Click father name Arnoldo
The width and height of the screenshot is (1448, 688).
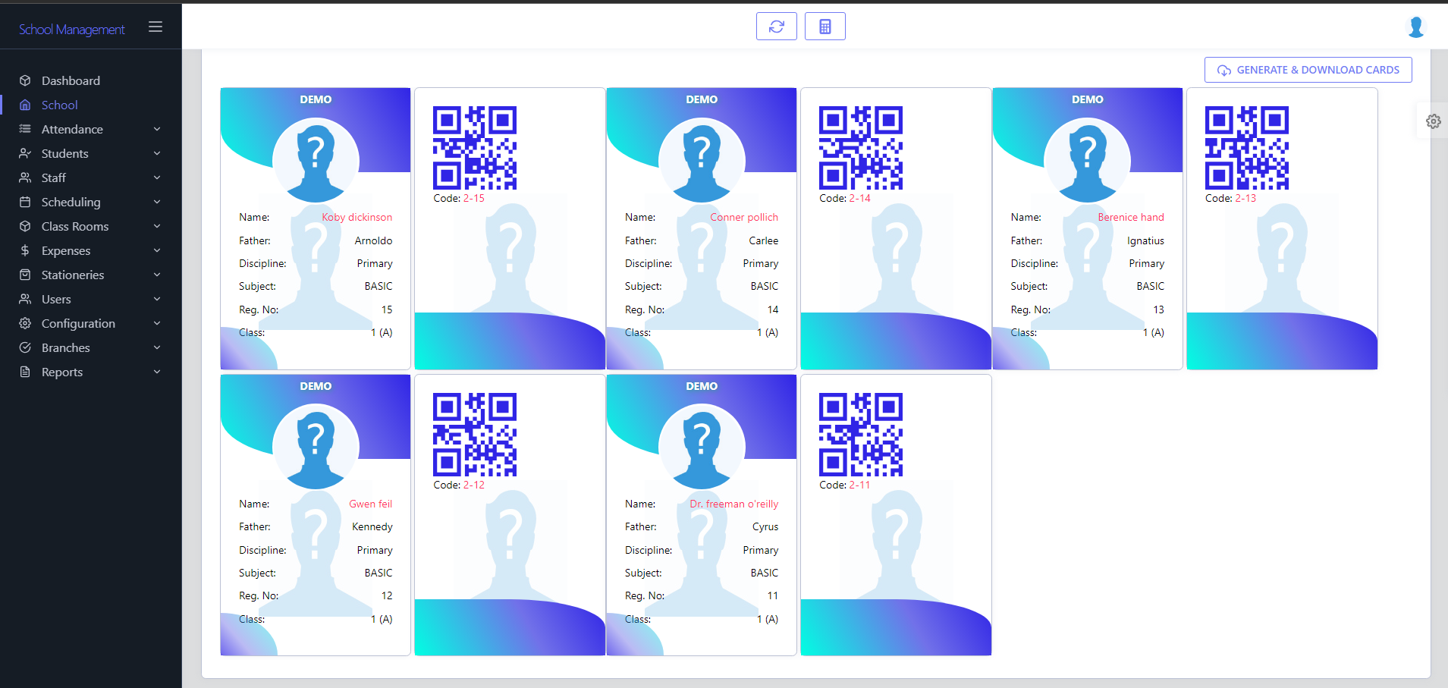[x=373, y=240]
